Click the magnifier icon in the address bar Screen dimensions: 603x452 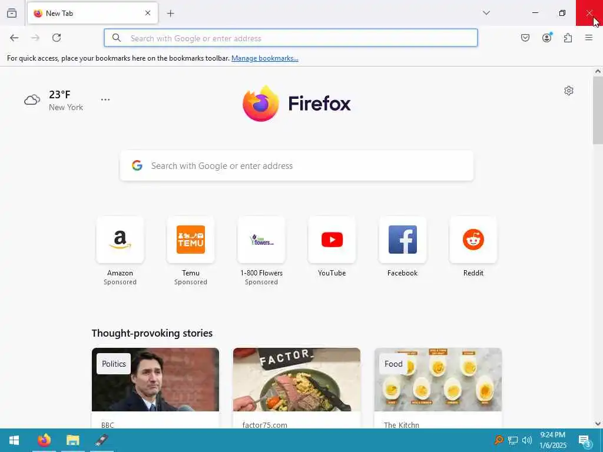[116, 38]
